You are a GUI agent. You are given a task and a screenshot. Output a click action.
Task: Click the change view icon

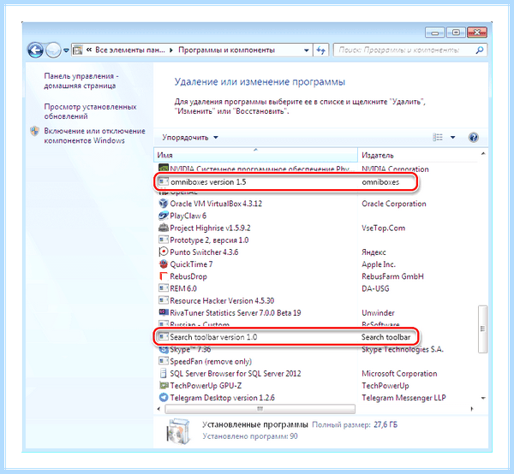pyautogui.click(x=438, y=137)
